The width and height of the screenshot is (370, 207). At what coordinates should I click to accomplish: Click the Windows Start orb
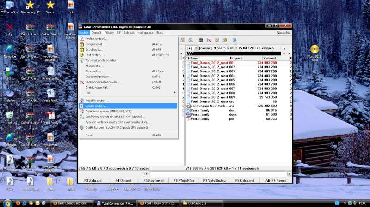click(x=7, y=203)
